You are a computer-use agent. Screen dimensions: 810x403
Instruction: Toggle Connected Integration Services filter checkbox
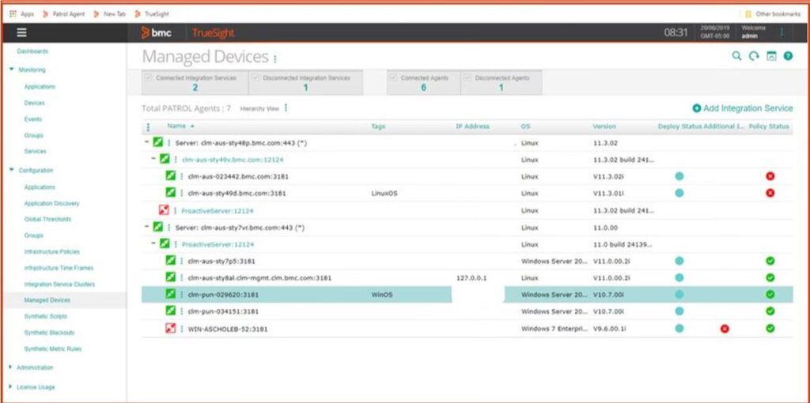[x=148, y=77]
